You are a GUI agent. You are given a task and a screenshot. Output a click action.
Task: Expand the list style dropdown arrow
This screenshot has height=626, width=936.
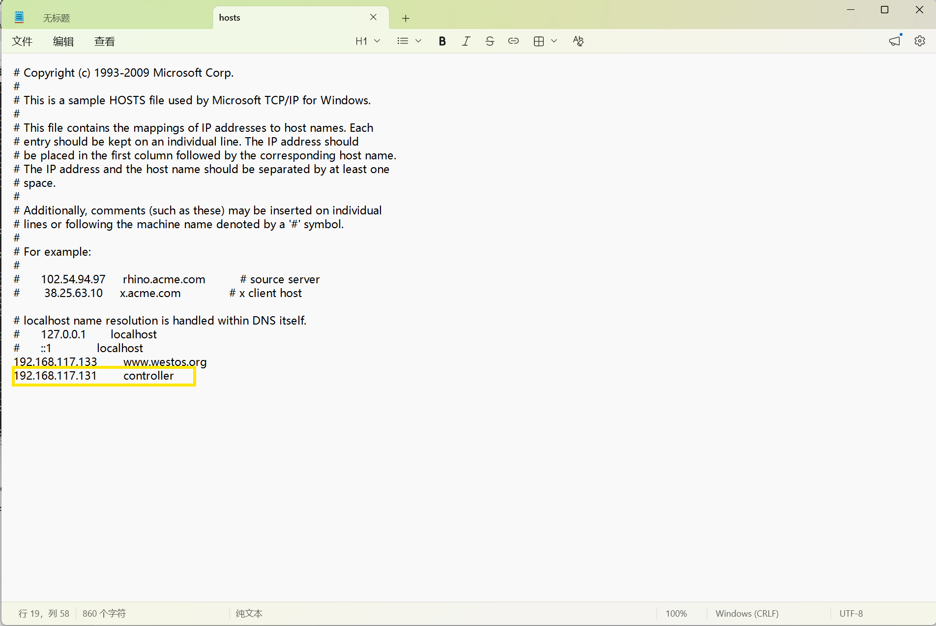tap(419, 41)
